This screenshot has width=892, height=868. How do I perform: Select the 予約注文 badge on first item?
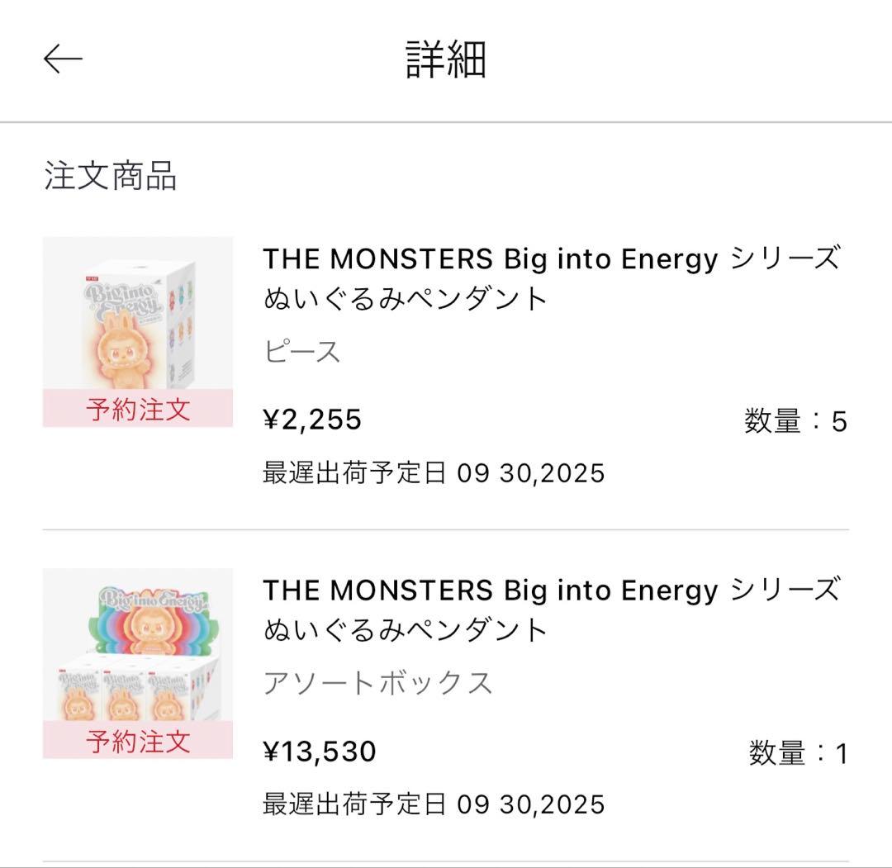coord(136,410)
